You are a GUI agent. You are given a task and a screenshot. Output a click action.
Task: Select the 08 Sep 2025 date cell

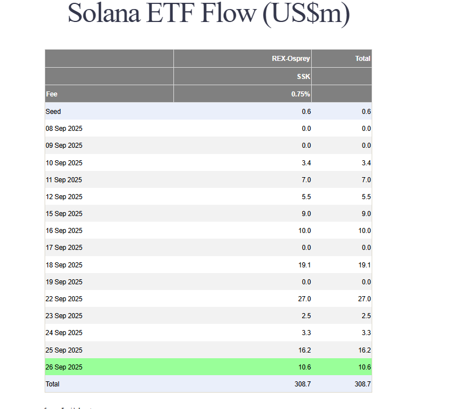coord(64,129)
